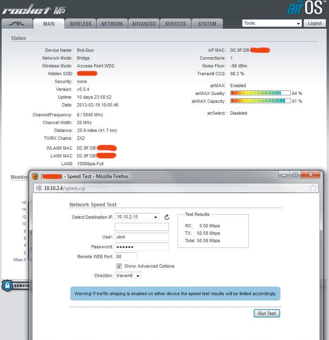This screenshot has width=329, height=340.
Task: Click the User field containing ubnt
Action: click(142, 237)
